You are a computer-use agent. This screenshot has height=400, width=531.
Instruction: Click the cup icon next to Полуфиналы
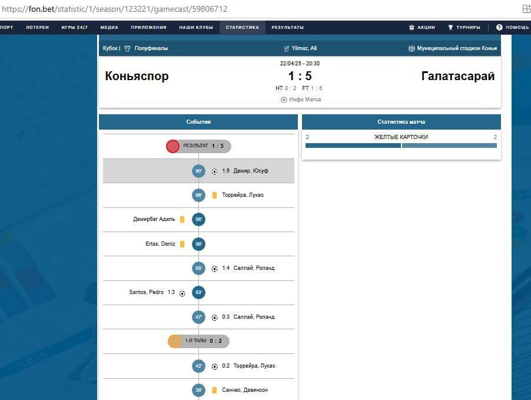click(x=127, y=48)
